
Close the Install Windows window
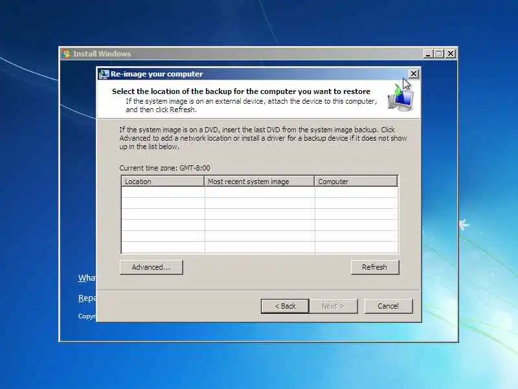(x=451, y=54)
